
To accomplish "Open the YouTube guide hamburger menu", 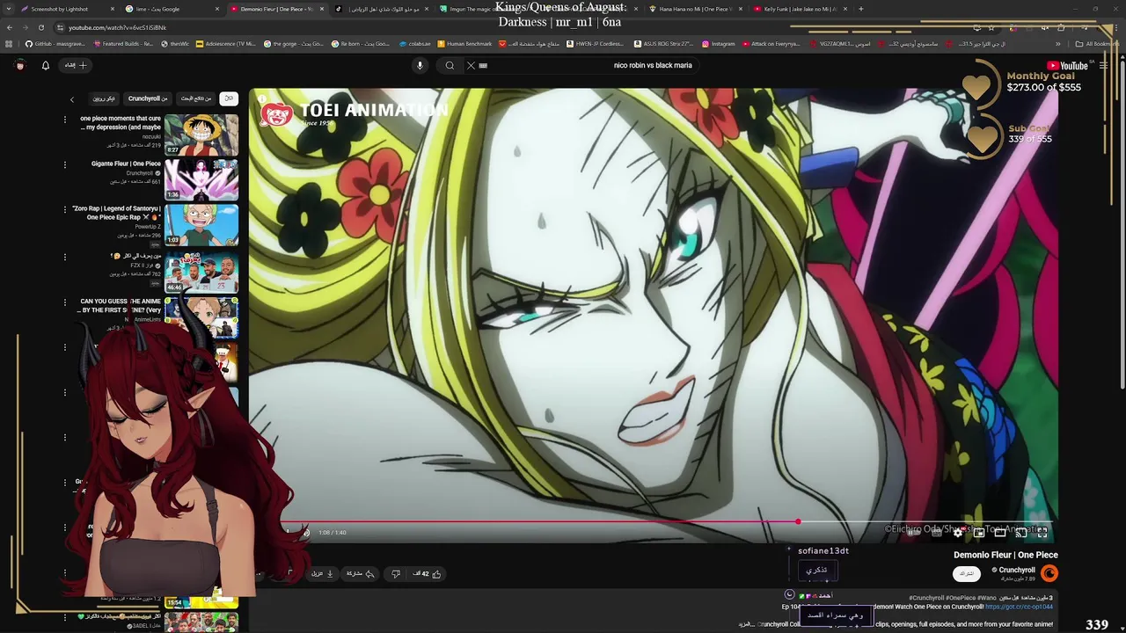I will coord(1103,66).
